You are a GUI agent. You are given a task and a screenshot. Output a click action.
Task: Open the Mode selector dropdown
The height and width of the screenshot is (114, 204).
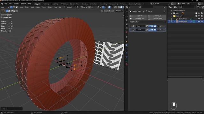pos(4,7)
